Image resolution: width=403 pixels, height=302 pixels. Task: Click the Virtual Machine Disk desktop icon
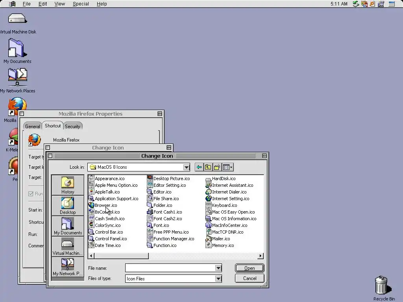(x=17, y=19)
